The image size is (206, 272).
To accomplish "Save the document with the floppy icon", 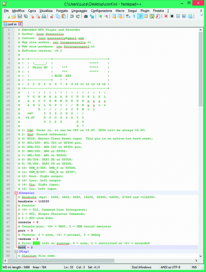I will [x=20, y=16].
